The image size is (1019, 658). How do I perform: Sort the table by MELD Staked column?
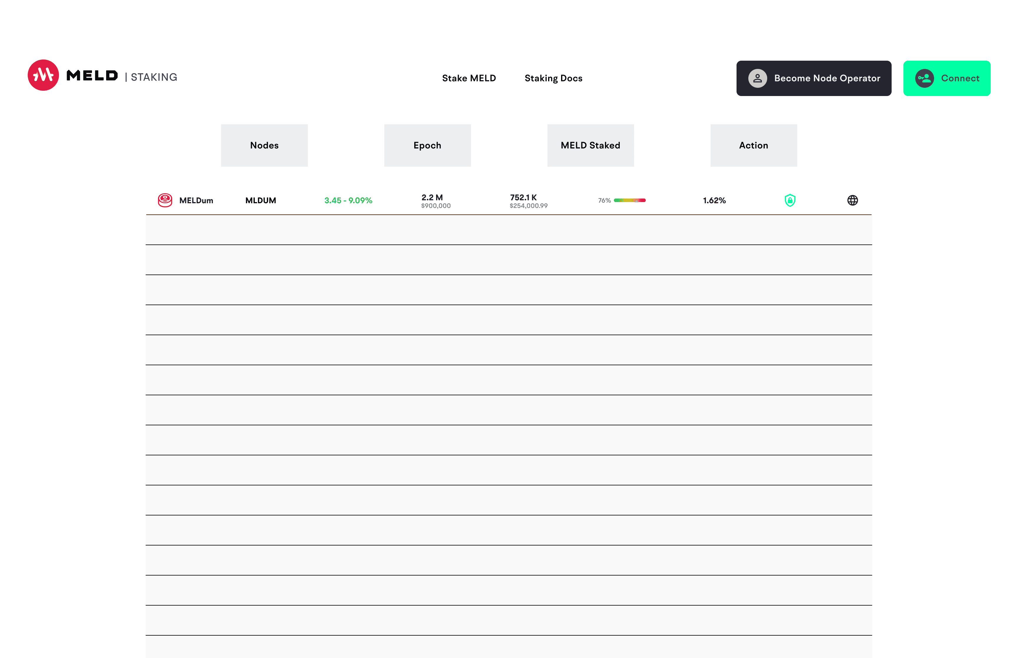(590, 145)
